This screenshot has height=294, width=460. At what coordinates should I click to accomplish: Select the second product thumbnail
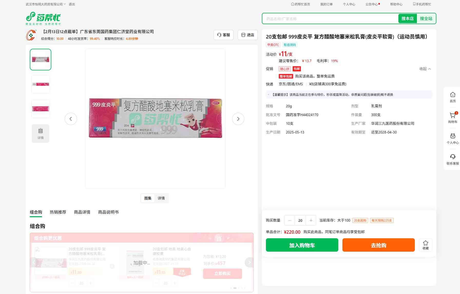pyautogui.click(x=41, y=84)
